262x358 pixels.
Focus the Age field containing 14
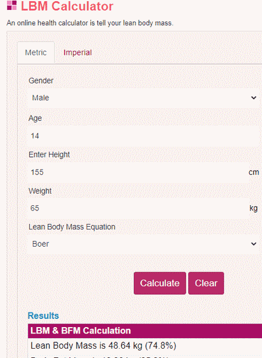(x=144, y=136)
